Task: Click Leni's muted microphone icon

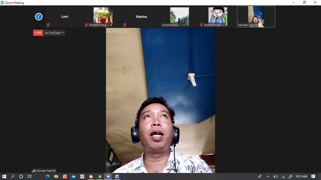Action: 48,25
